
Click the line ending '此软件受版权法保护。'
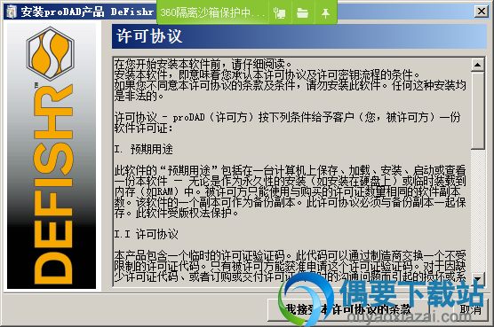pos(176,213)
